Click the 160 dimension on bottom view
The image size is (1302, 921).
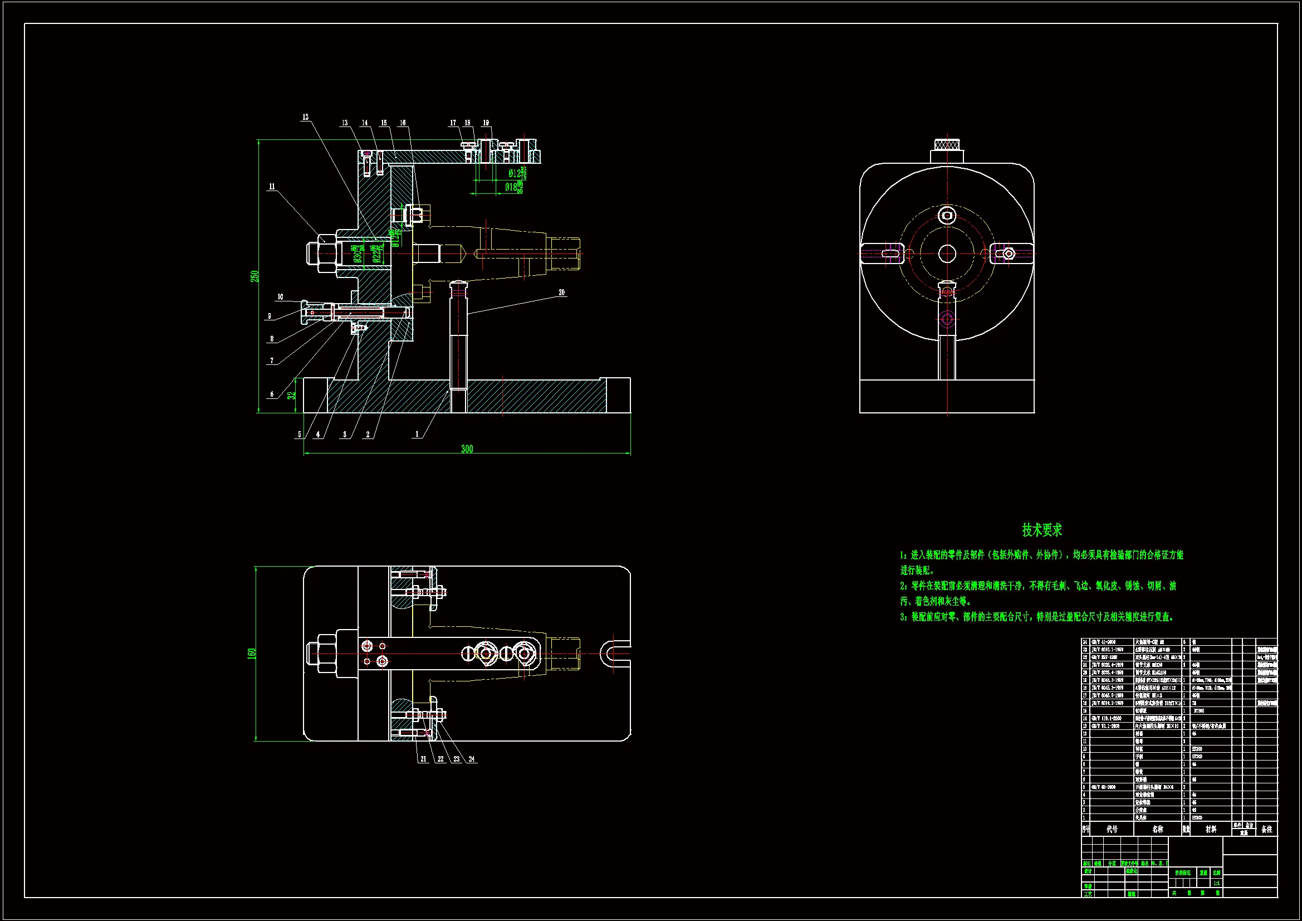point(252,654)
